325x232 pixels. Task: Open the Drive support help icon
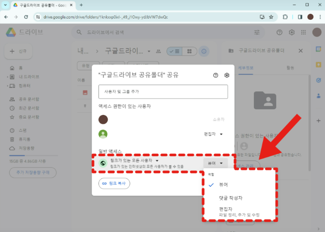pos(279,32)
